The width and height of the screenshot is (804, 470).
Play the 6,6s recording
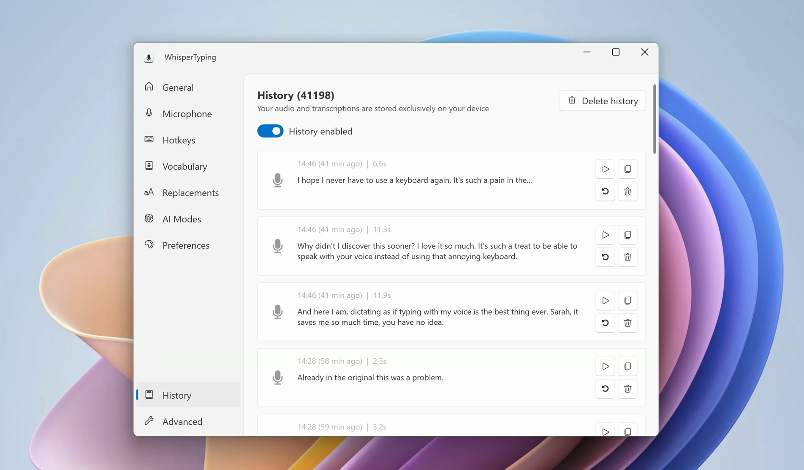[605, 169]
